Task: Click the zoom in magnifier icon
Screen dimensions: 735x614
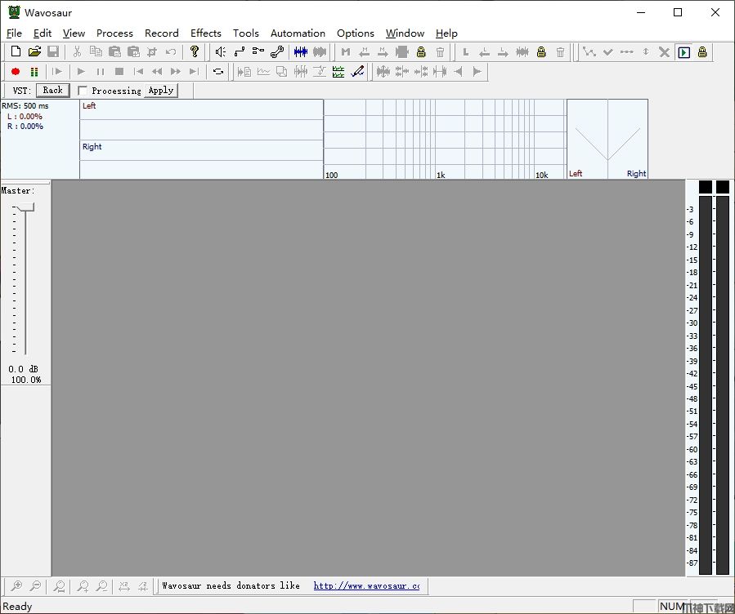Action: (x=17, y=586)
